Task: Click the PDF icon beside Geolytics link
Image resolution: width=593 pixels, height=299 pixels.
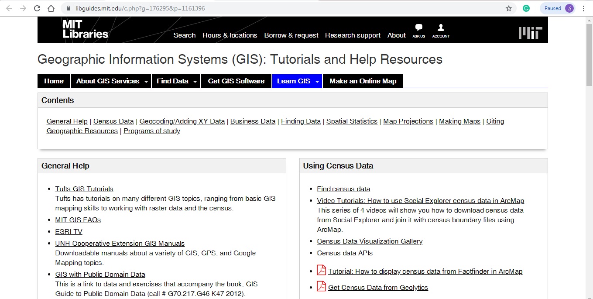Action: [x=322, y=287]
